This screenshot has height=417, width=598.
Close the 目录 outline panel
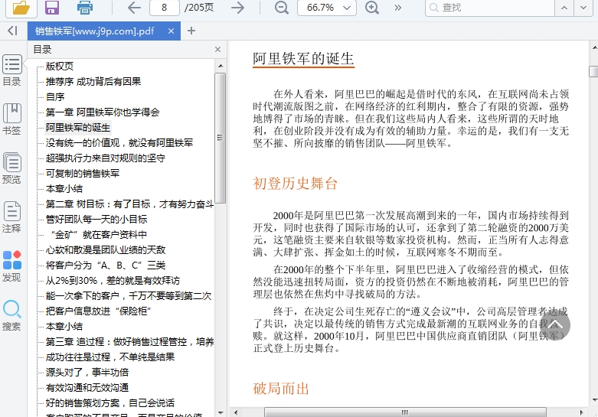(217, 50)
